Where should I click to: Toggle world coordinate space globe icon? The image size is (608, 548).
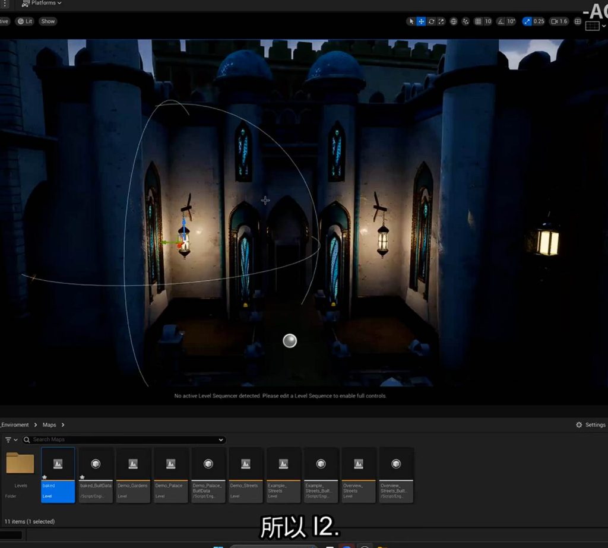(454, 21)
